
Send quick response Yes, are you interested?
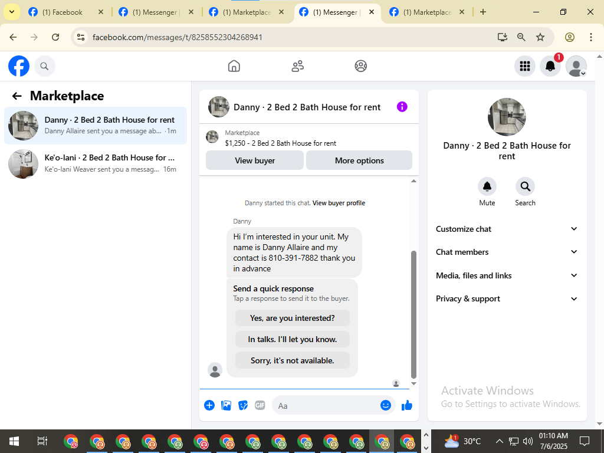pos(293,318)
